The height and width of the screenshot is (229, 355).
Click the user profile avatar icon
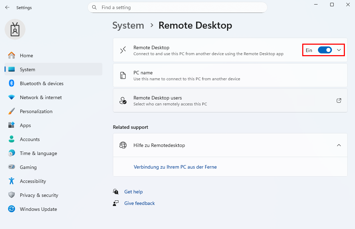[15, 29]
